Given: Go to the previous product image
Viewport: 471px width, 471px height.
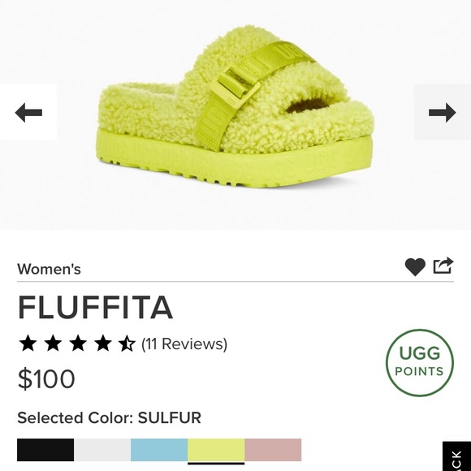Looking at the screenshot, I should pyautogui.click(x=28, y=112).
